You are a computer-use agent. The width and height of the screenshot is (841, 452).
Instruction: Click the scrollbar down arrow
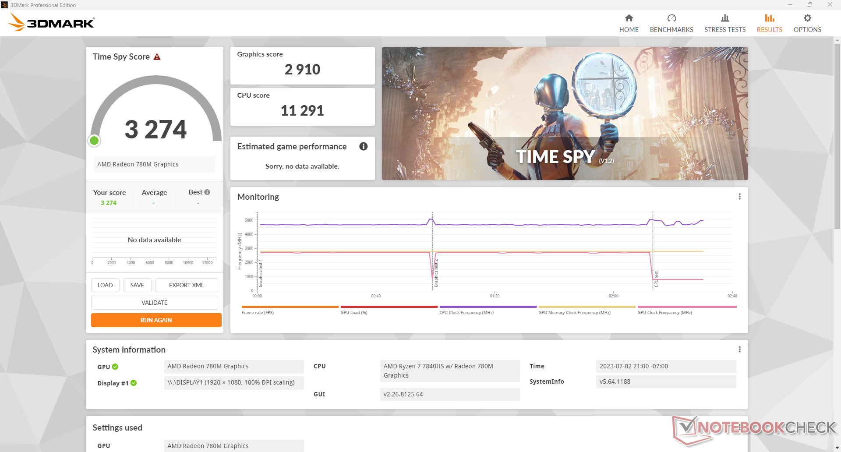point(837,448)
